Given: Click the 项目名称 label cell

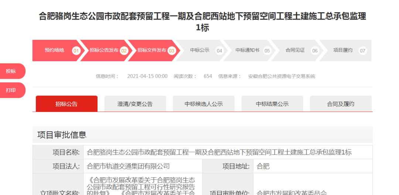Looking at the screenshot, I should coord(58,152).
